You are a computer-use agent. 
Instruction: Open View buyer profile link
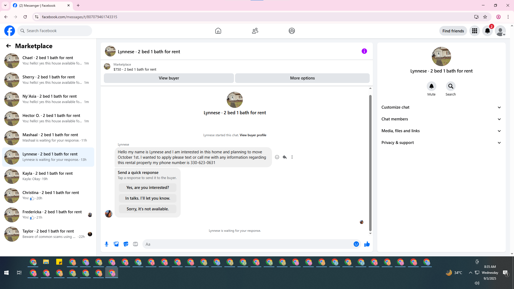point(253,135)
